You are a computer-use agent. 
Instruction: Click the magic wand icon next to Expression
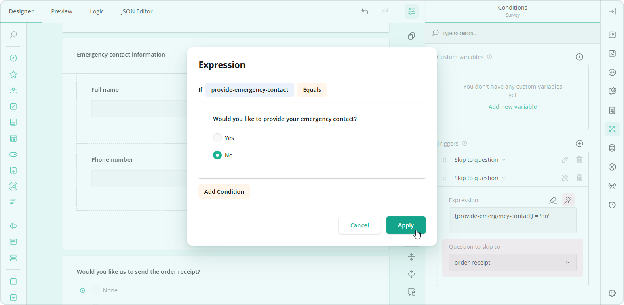point(568,200)
